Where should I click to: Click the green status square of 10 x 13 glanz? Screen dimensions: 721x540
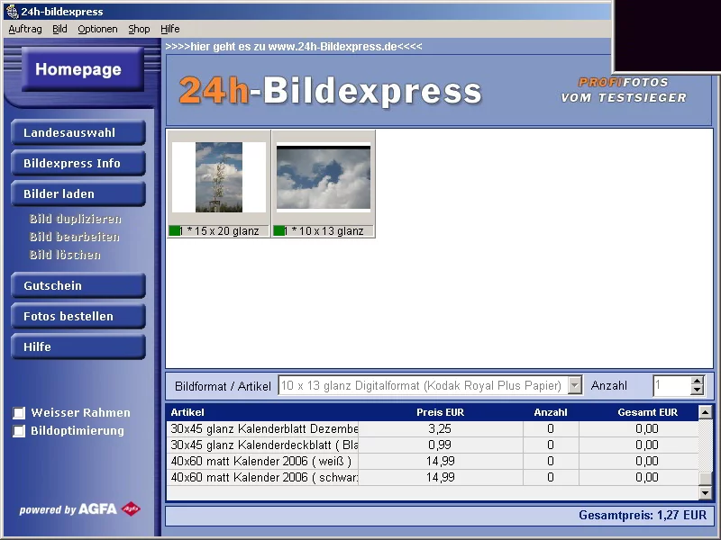pos(278,231)
